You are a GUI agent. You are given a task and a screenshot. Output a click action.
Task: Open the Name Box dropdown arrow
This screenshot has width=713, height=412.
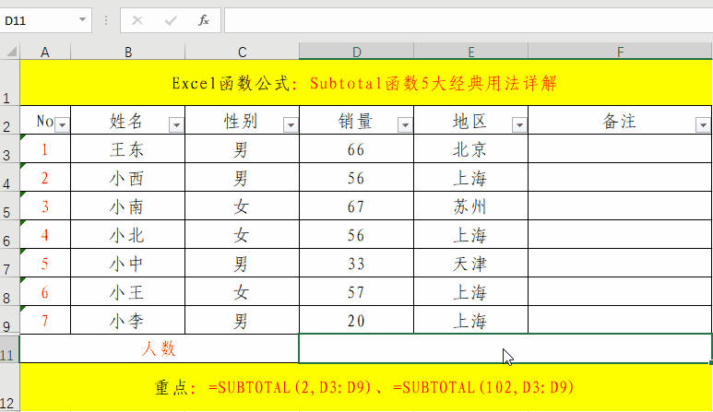[83, 19]
